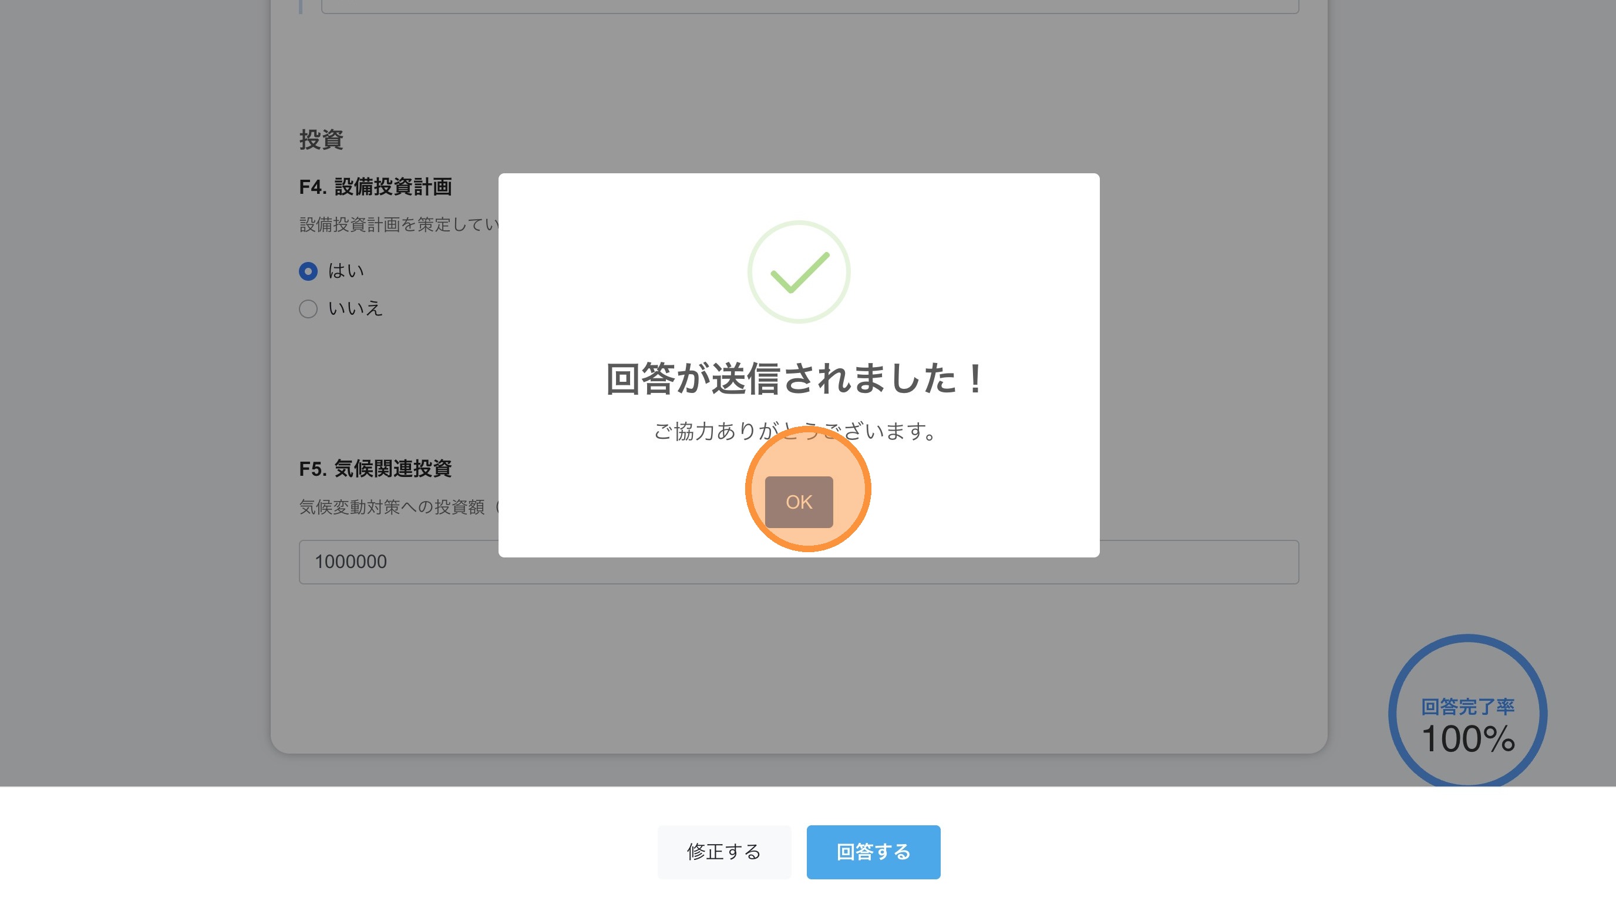The width and height of the screenshot is (1616, 904).
Task: Click the F5. 気候関連投資 question heading
Action: coord(375,468)
